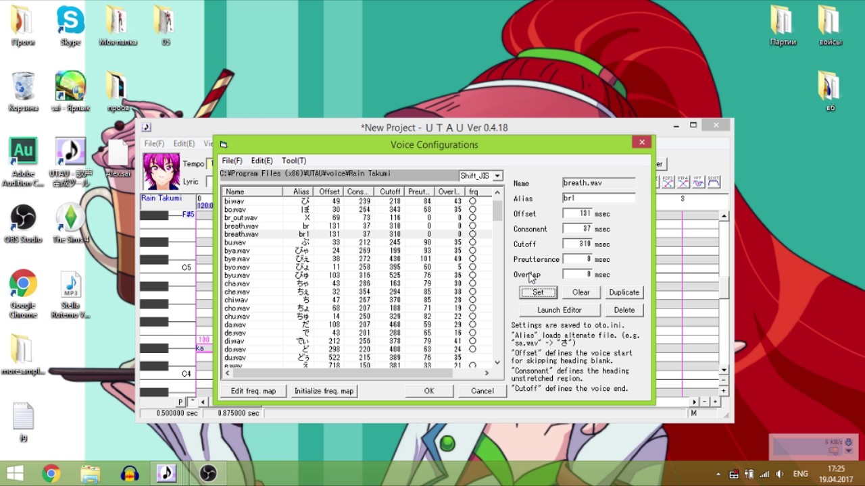Click down arrow of sample list scrollbar
The height and width of the screenshot is (486, 865).
pos(497,362)
